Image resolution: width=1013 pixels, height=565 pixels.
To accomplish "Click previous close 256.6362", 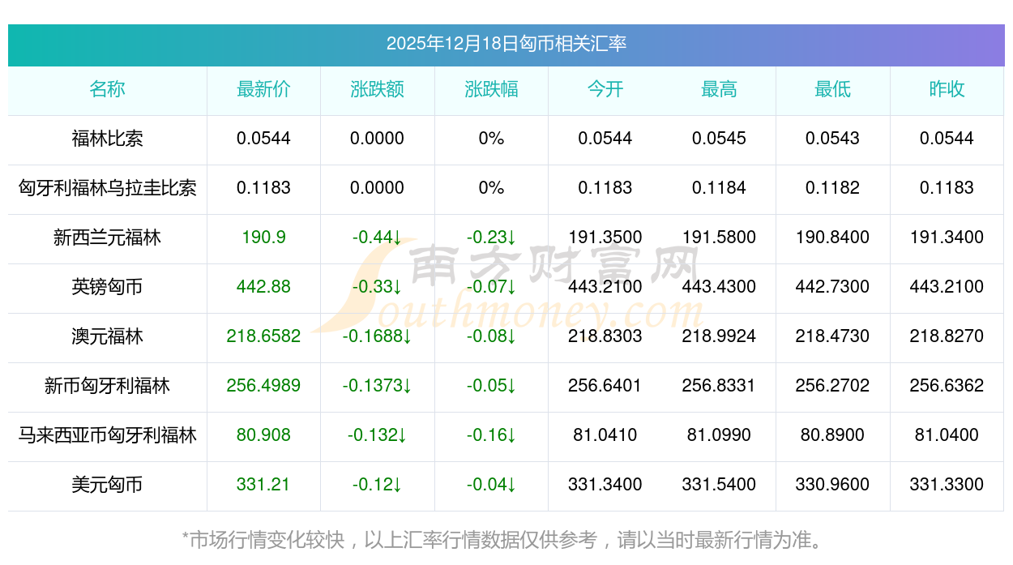I will (x=947, y=386).
